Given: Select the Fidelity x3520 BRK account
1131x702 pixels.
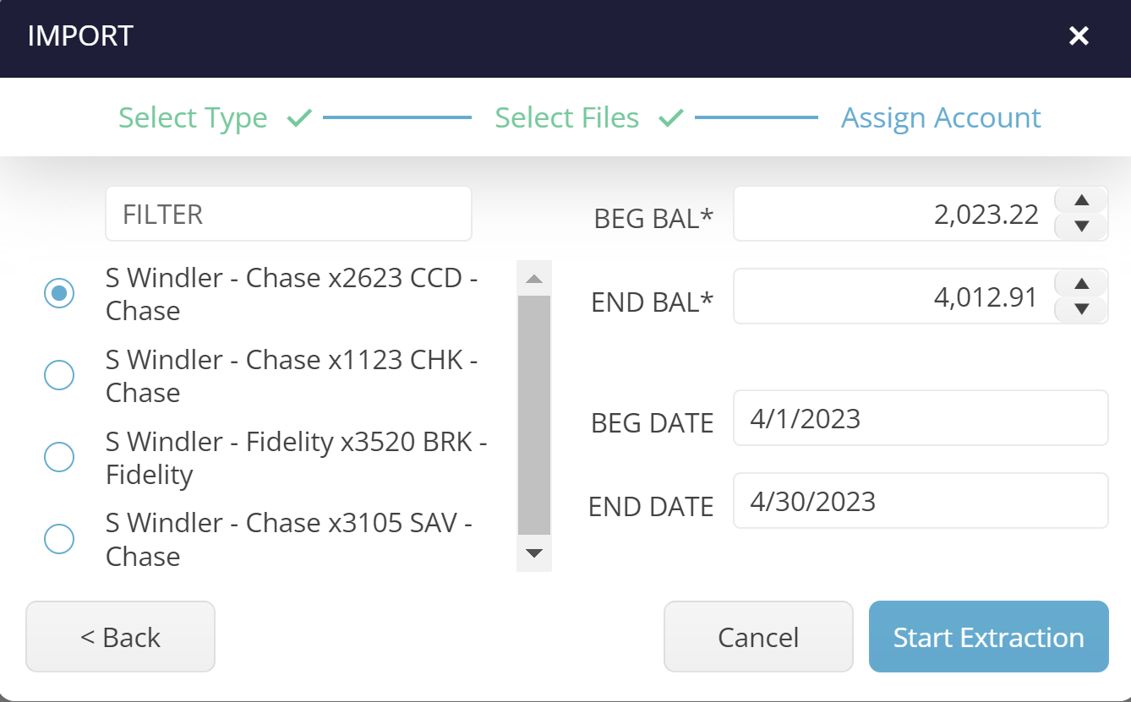Looking at the screenshot, I should (59, 457).
